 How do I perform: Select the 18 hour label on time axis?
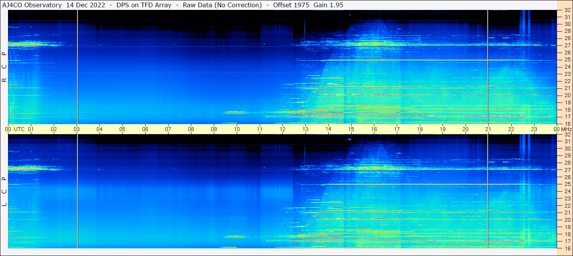click(x=420, y=129)
